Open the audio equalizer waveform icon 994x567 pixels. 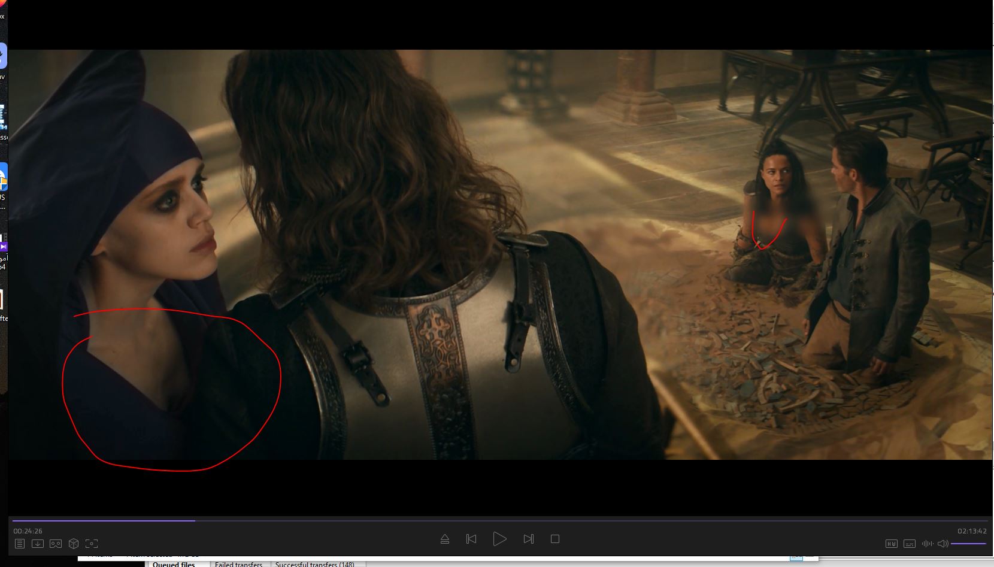[928, 544]
